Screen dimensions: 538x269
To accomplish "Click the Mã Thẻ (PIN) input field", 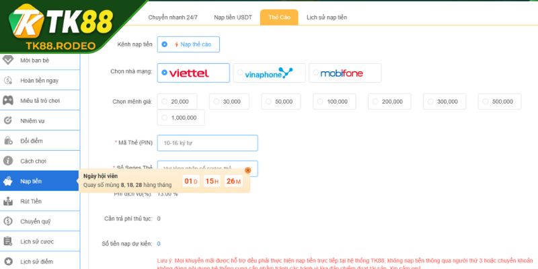I will tap(207, 143).
